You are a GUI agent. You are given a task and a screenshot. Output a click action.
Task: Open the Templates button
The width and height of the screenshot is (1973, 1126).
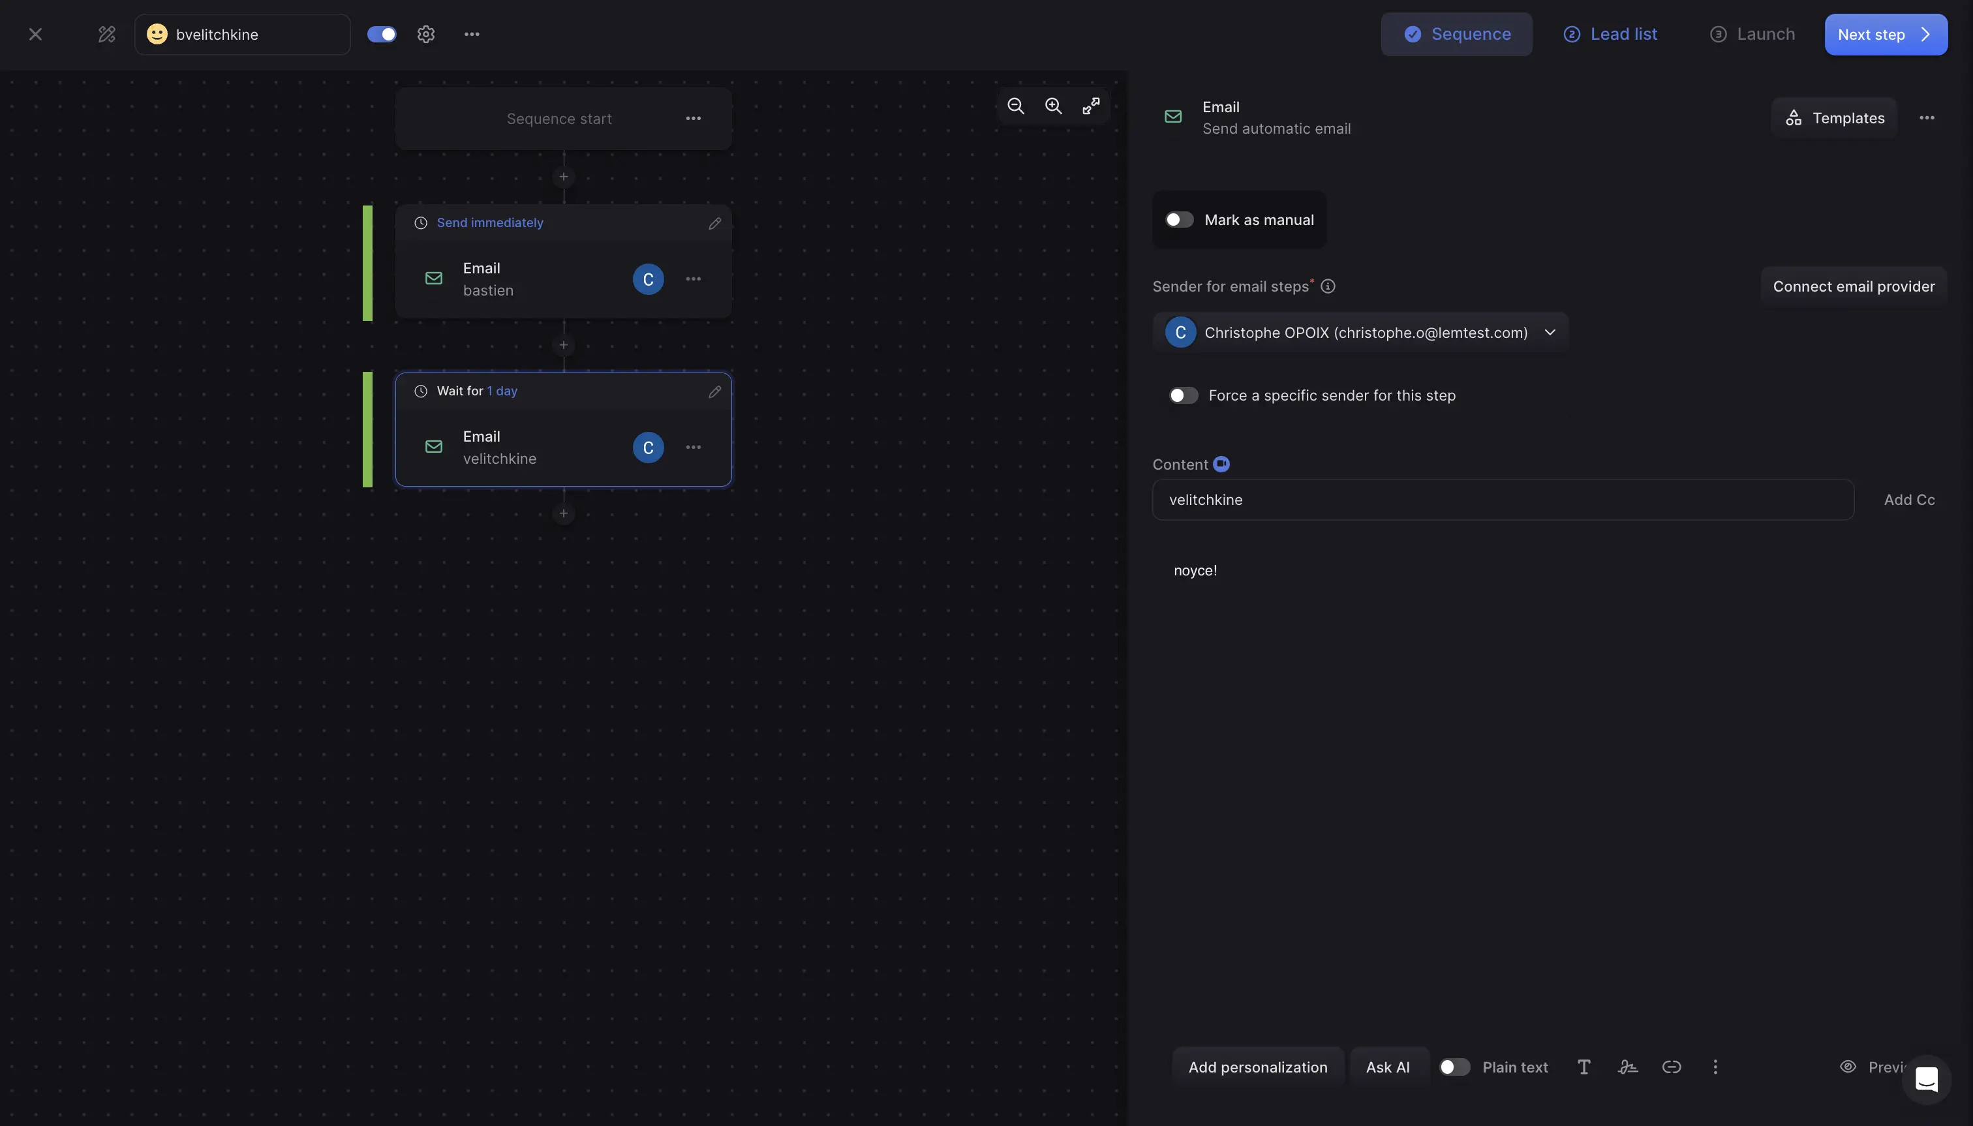coord(1834,117)
